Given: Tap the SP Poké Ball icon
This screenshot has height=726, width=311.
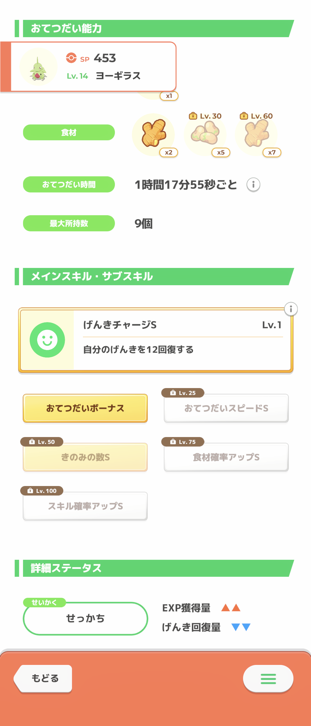Looking at the screenshot, I should pyautogui.click(x=71, y=58).
